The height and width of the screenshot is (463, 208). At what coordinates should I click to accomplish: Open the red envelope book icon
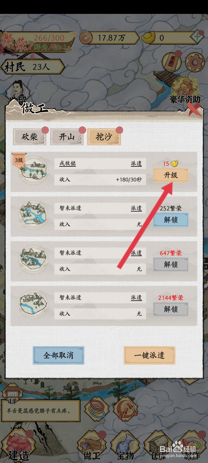point(171,62)
